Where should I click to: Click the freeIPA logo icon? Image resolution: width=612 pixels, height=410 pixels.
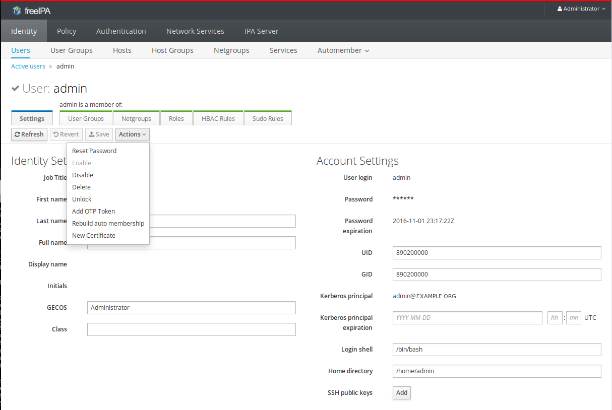17,10
